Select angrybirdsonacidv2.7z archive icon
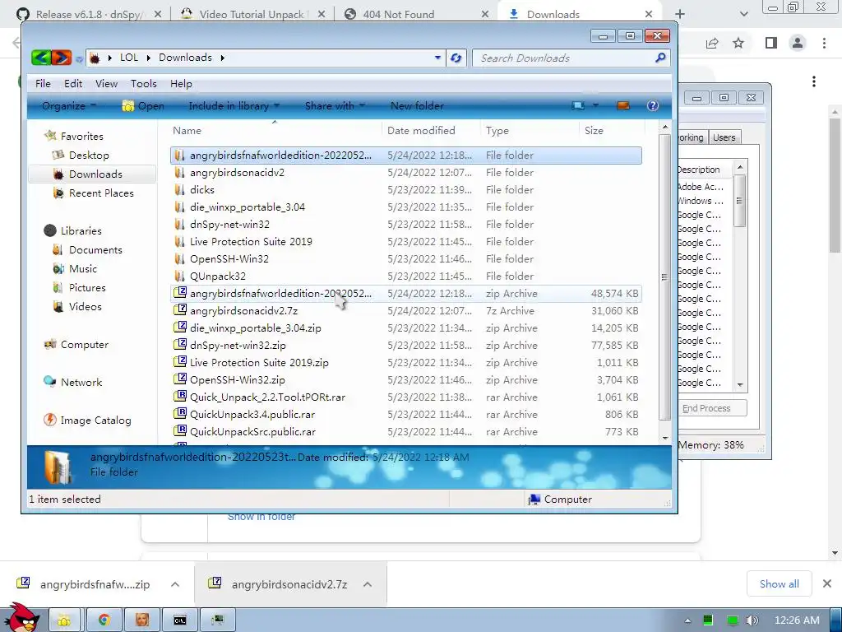Image resolution: width=842 pixels, height=632 pixels. pos(180,310)
